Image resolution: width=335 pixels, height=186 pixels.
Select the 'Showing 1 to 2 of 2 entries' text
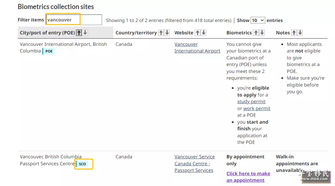(168, 20)
